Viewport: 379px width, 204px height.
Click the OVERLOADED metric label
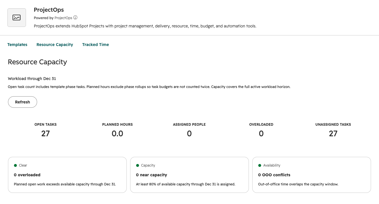click(x=261, y=125)
